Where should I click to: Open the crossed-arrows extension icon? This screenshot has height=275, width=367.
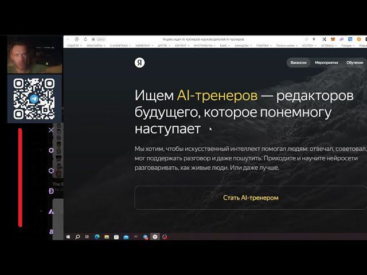click(324, 40)
